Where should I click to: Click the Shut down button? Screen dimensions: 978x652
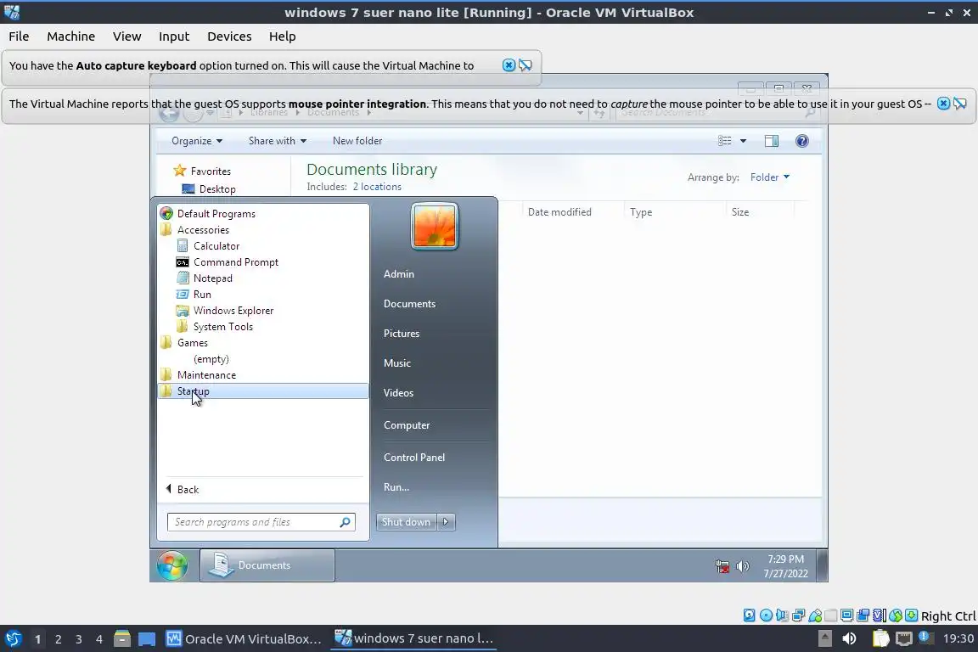tap(407, 522)
